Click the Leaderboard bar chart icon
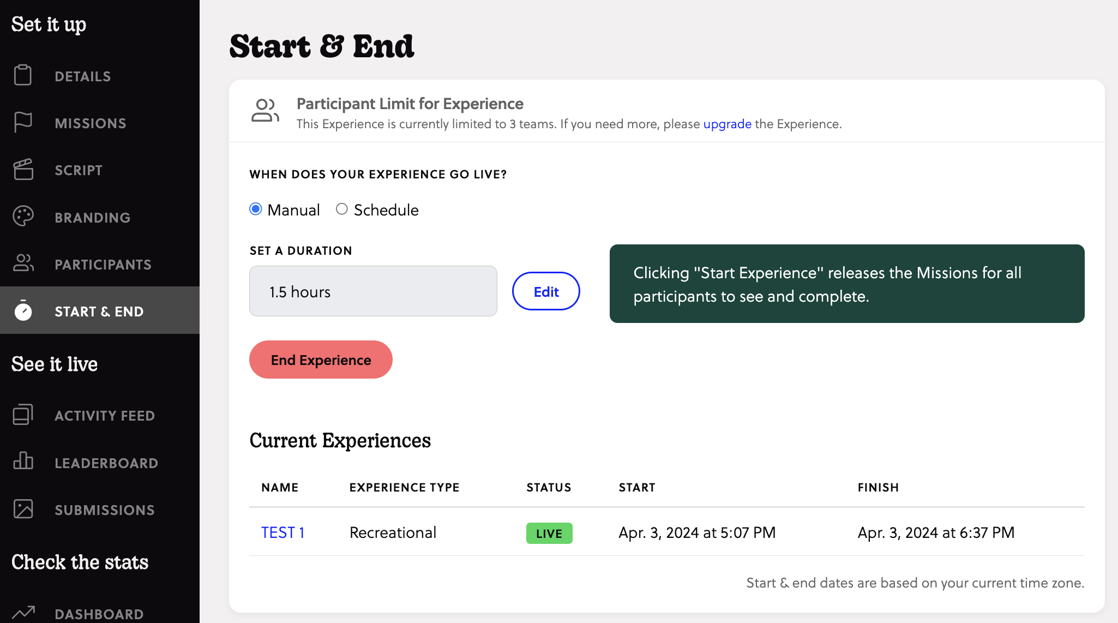The height and width of the screenshot is (623, 1118). click(x=23, y=462)
